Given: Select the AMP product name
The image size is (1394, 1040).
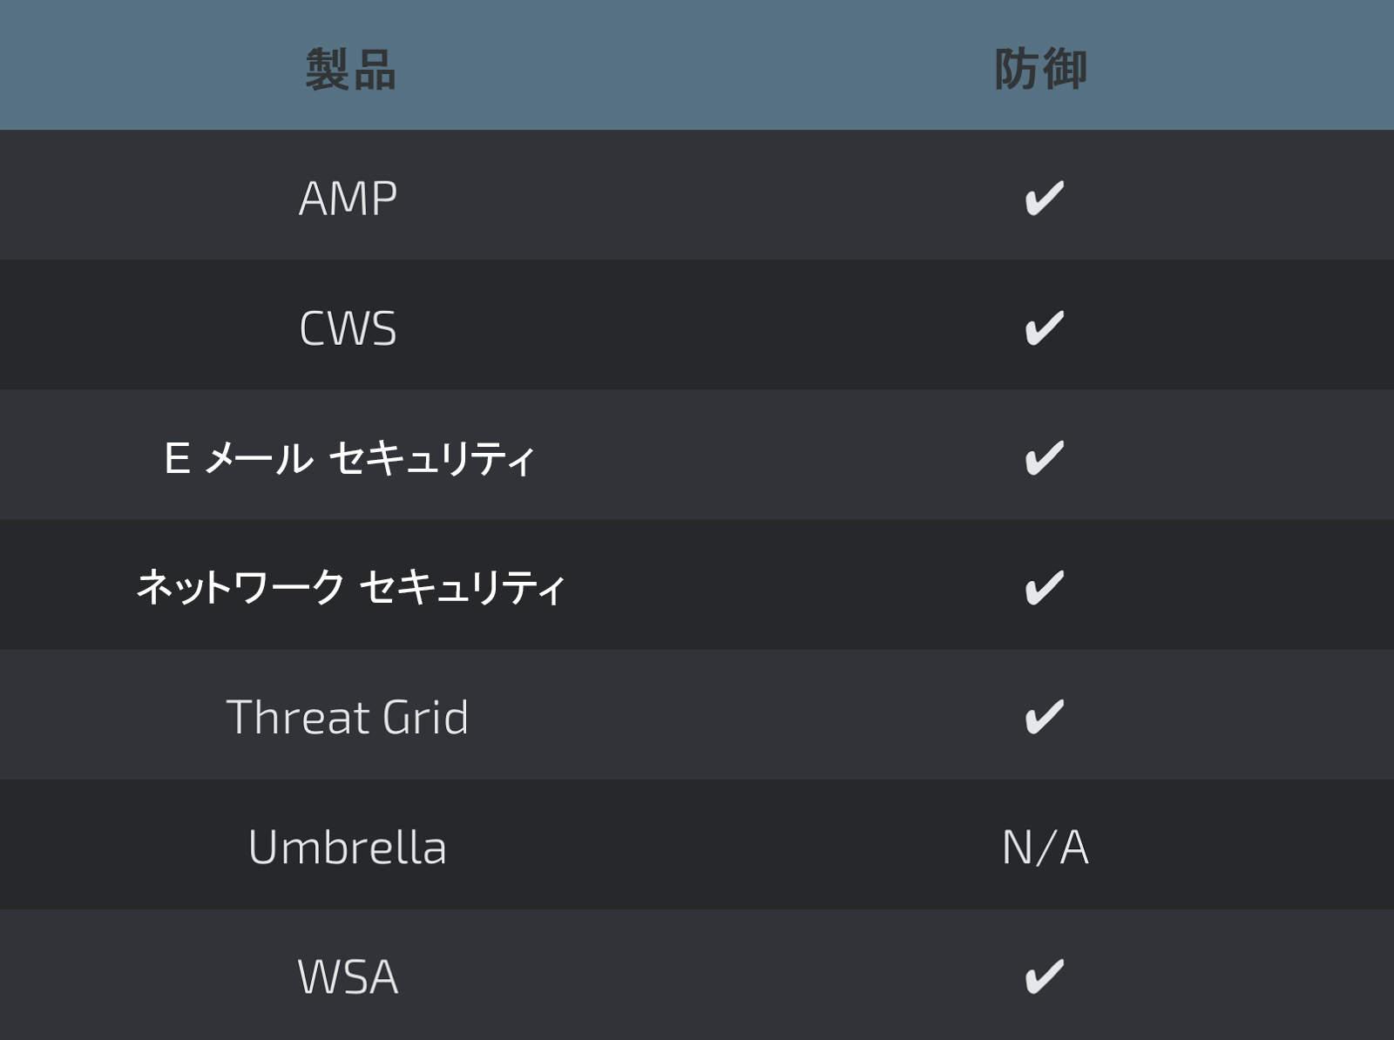Looking at the screenshot, I should [x=348, y=199].
